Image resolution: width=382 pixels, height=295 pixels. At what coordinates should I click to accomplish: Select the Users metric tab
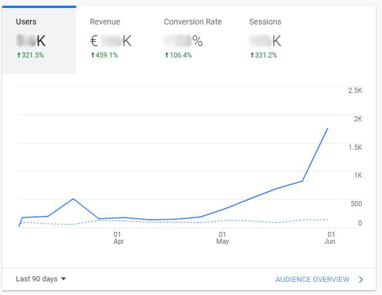coord(39,40)
